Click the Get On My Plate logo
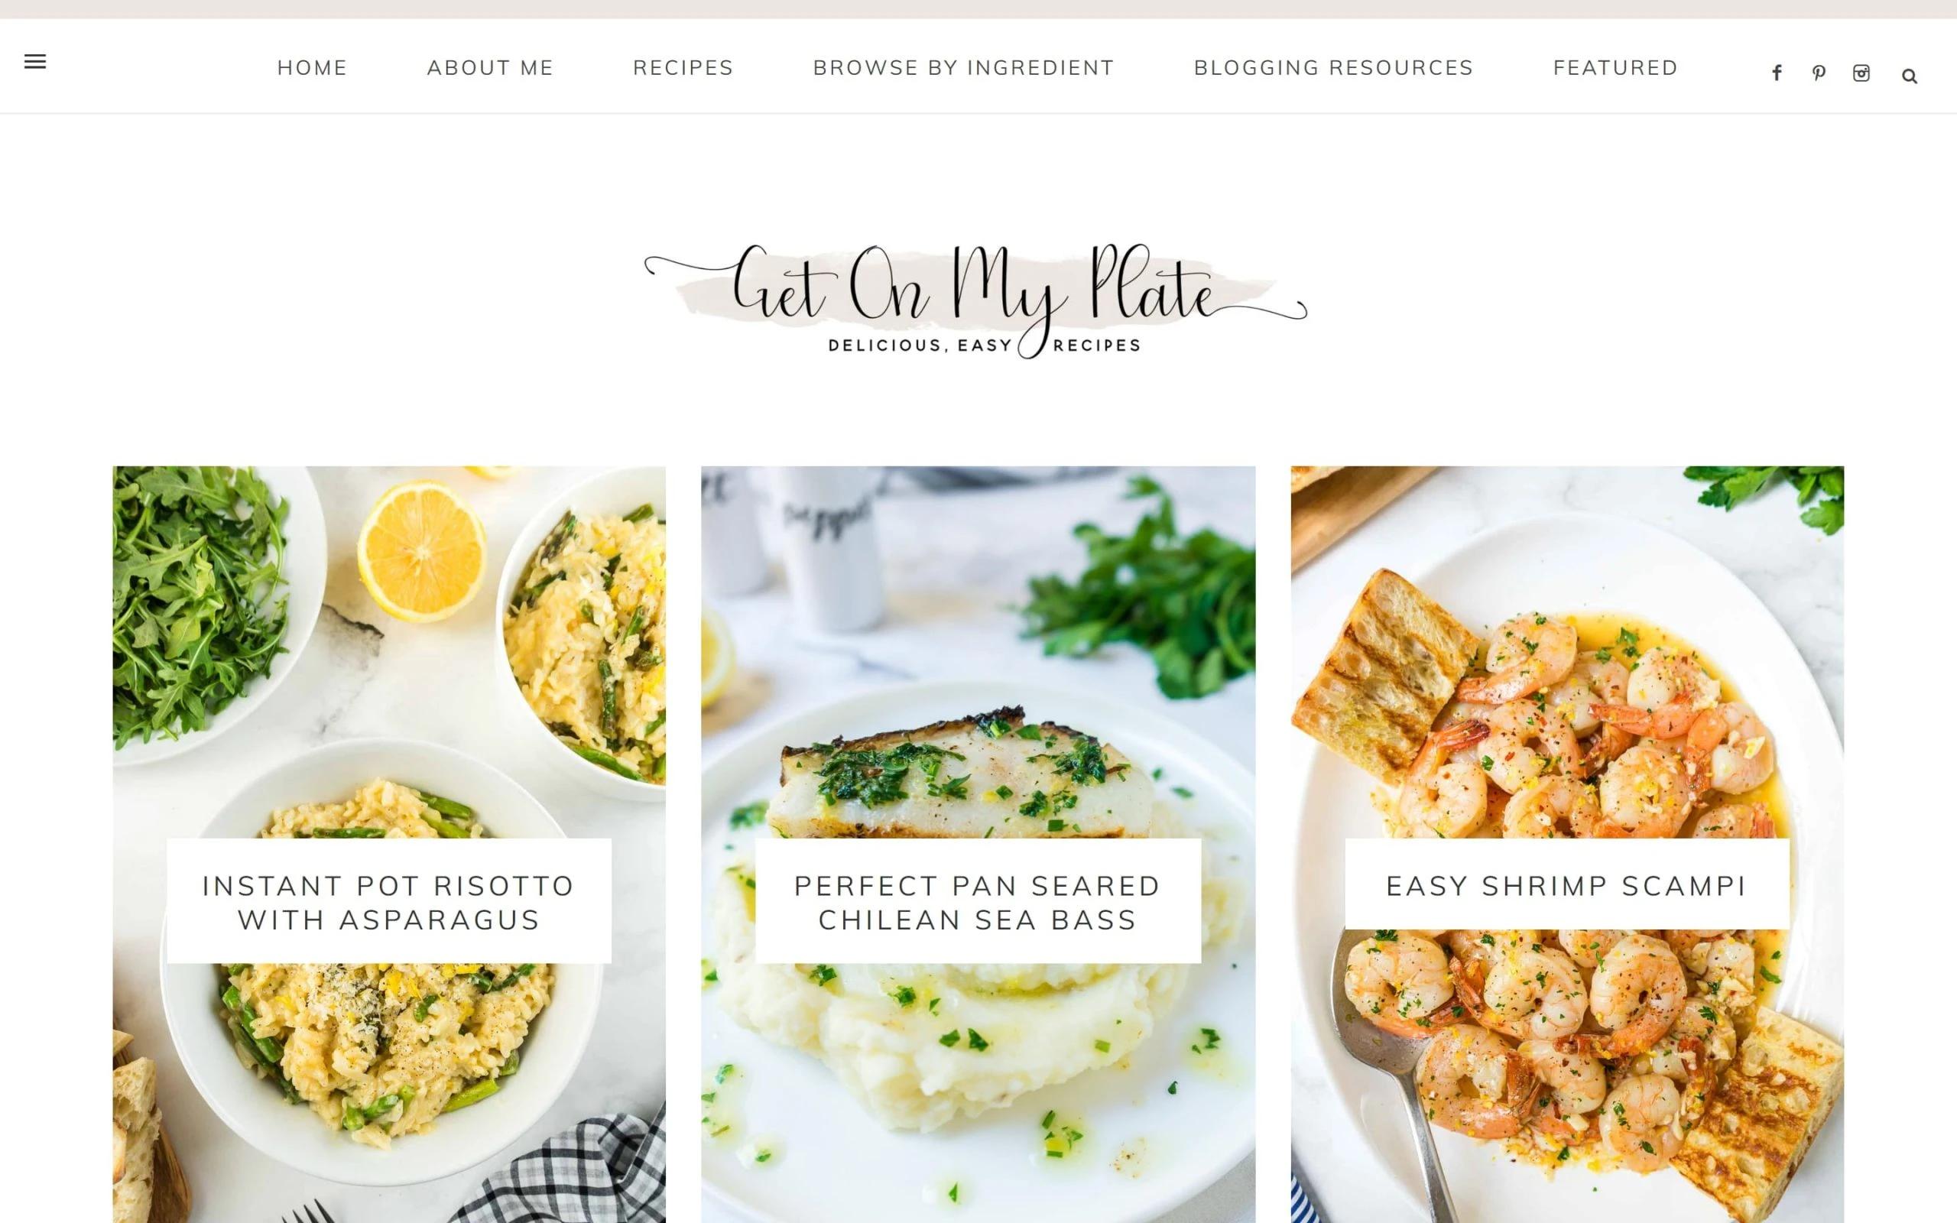Image resolution: width=1957 pixels, height=1223 pixels. [x=975, y=301]
